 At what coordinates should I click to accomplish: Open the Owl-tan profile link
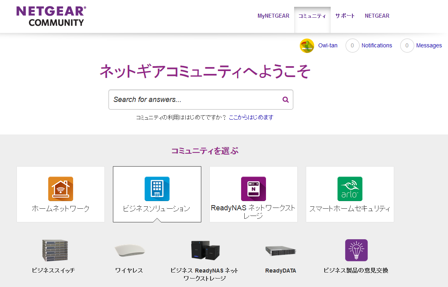328,46
